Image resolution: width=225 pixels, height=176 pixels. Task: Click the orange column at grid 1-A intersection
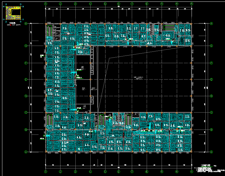coord(46,152)
